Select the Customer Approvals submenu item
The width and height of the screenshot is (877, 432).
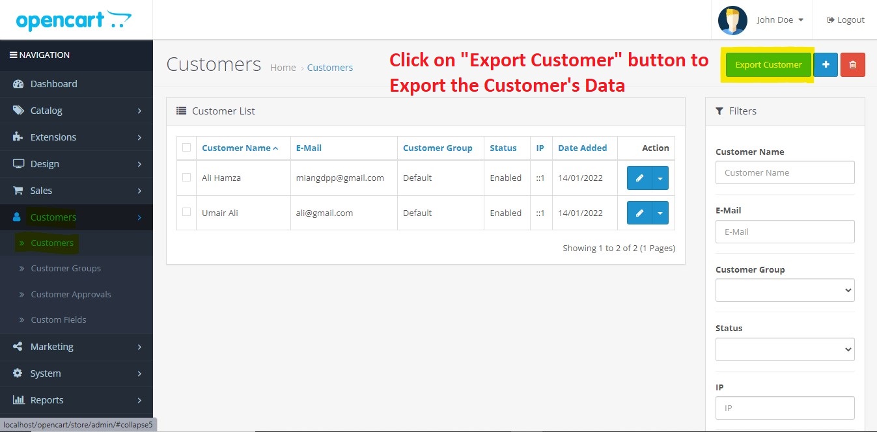[76, 295]
